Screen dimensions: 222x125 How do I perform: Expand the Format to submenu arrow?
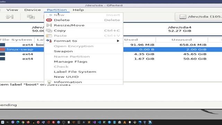118,41
